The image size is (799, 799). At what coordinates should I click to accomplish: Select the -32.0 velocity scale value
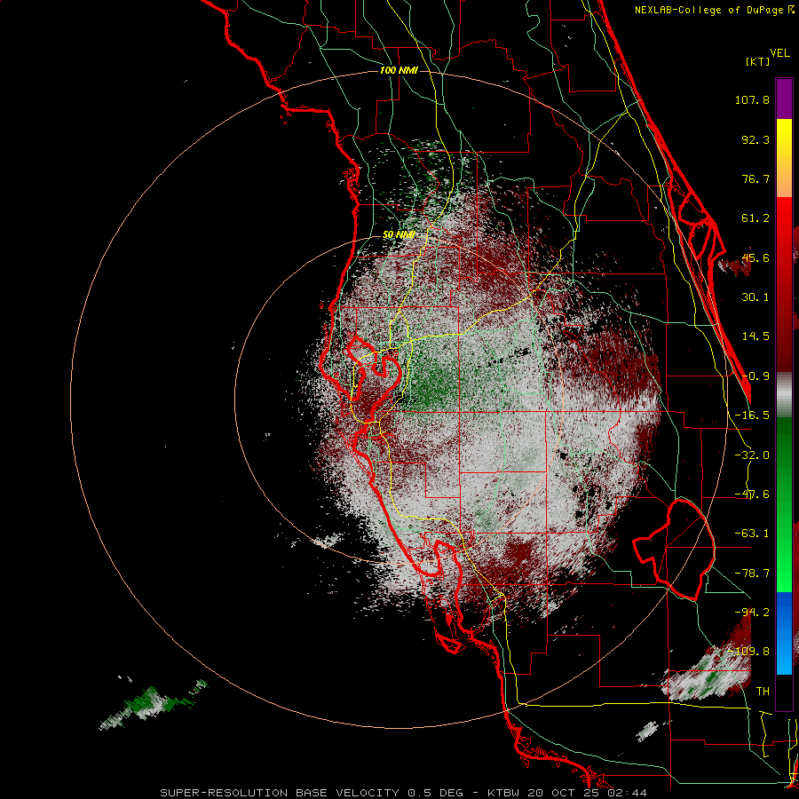click(x=752, y=455)
